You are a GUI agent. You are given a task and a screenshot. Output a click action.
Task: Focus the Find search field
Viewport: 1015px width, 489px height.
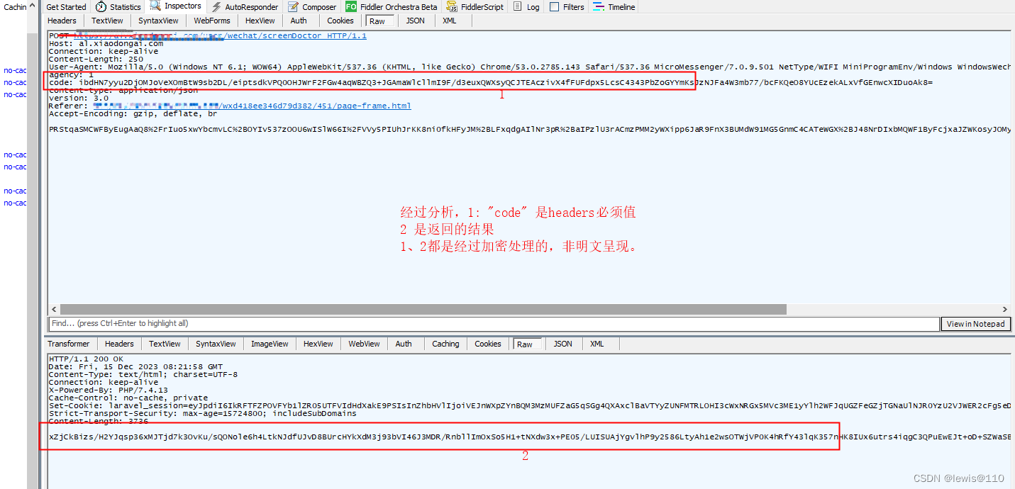[x=494, y=324]
